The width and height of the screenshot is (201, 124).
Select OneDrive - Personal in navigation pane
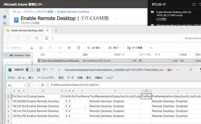pyautogui.click(x=20, y=55)
